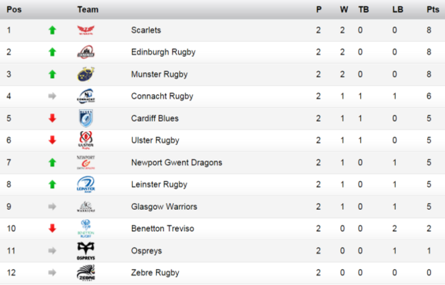Click the Connacht Rugby logo
The height and width of the screenshot is (285, 445).
click(x=86, y=96)
